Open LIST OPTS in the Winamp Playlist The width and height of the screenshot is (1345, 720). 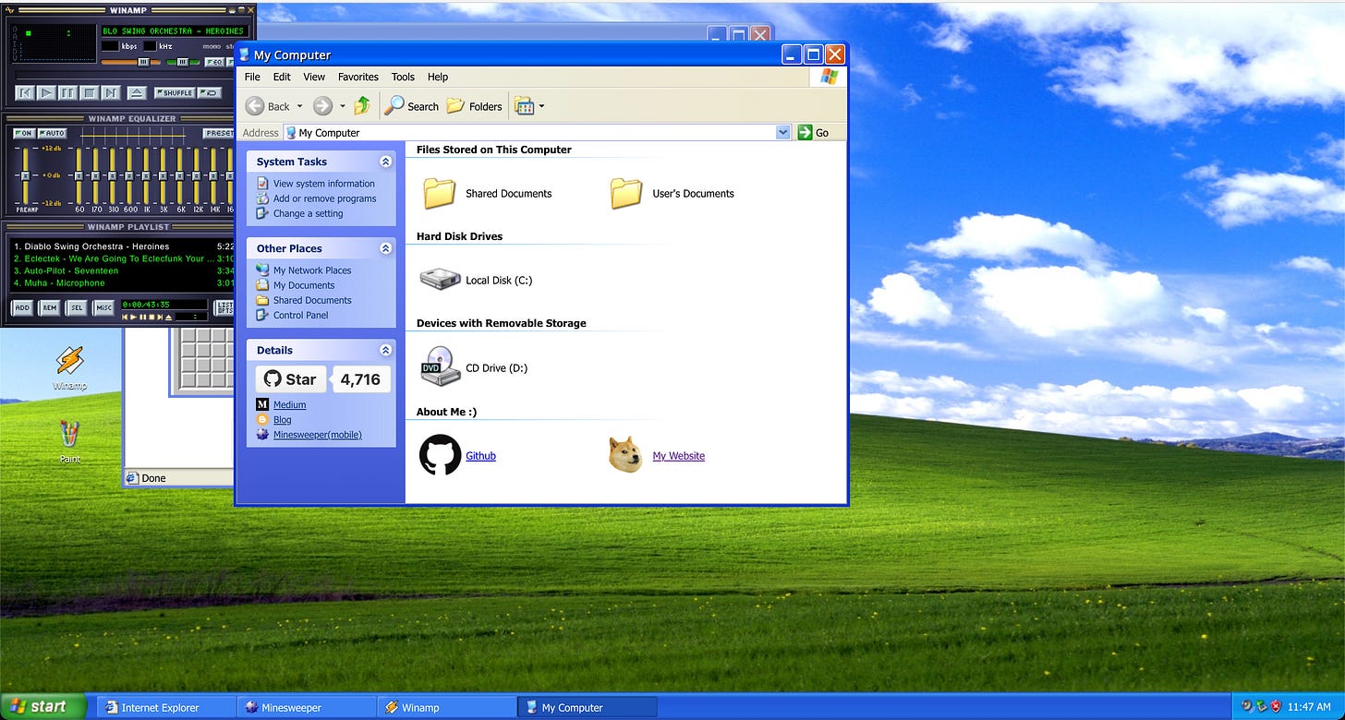click(x=224, y=307)
